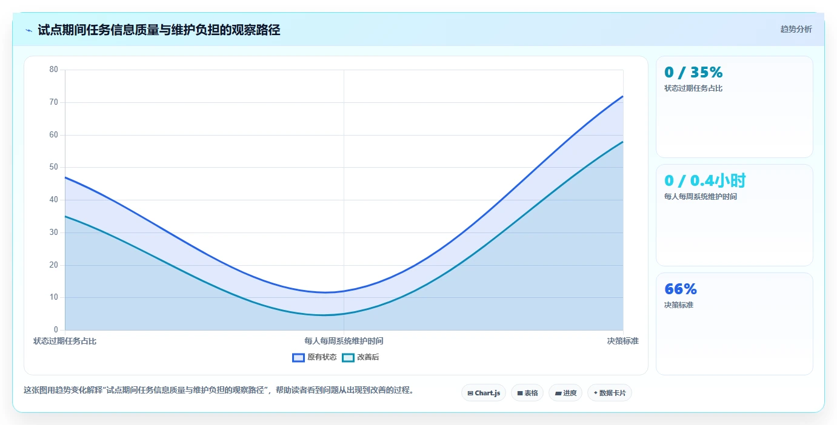Click the 改善后 teal legend swatch
Image resolution: width=837 pixels, height=425 pixels.
coord(348,357)
